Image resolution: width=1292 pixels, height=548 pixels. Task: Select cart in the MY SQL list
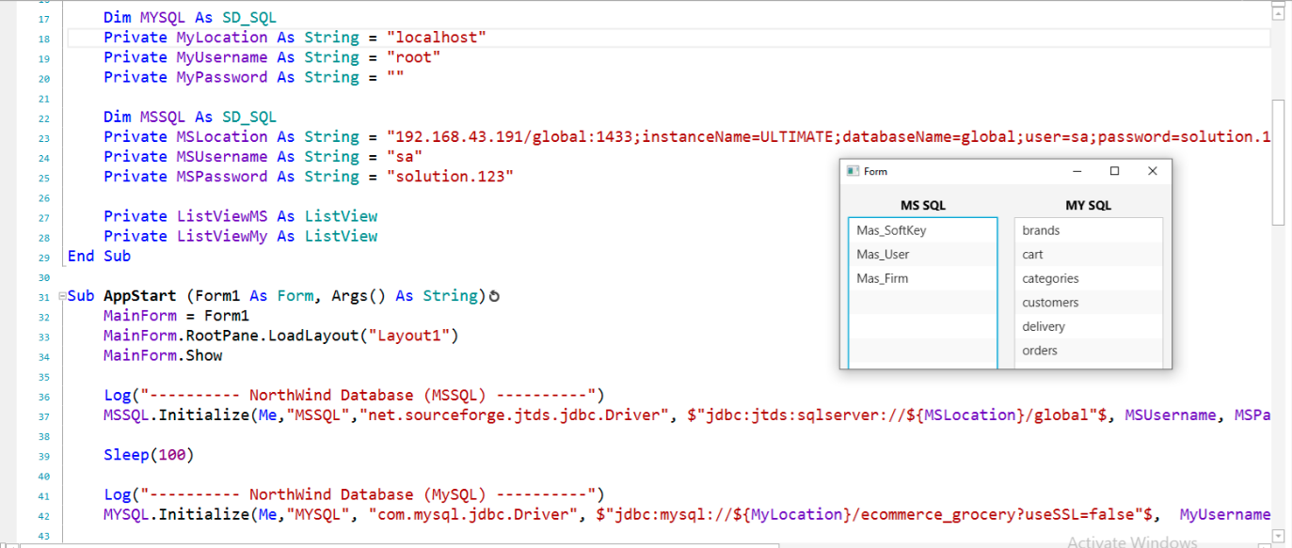click(1089, 255)
